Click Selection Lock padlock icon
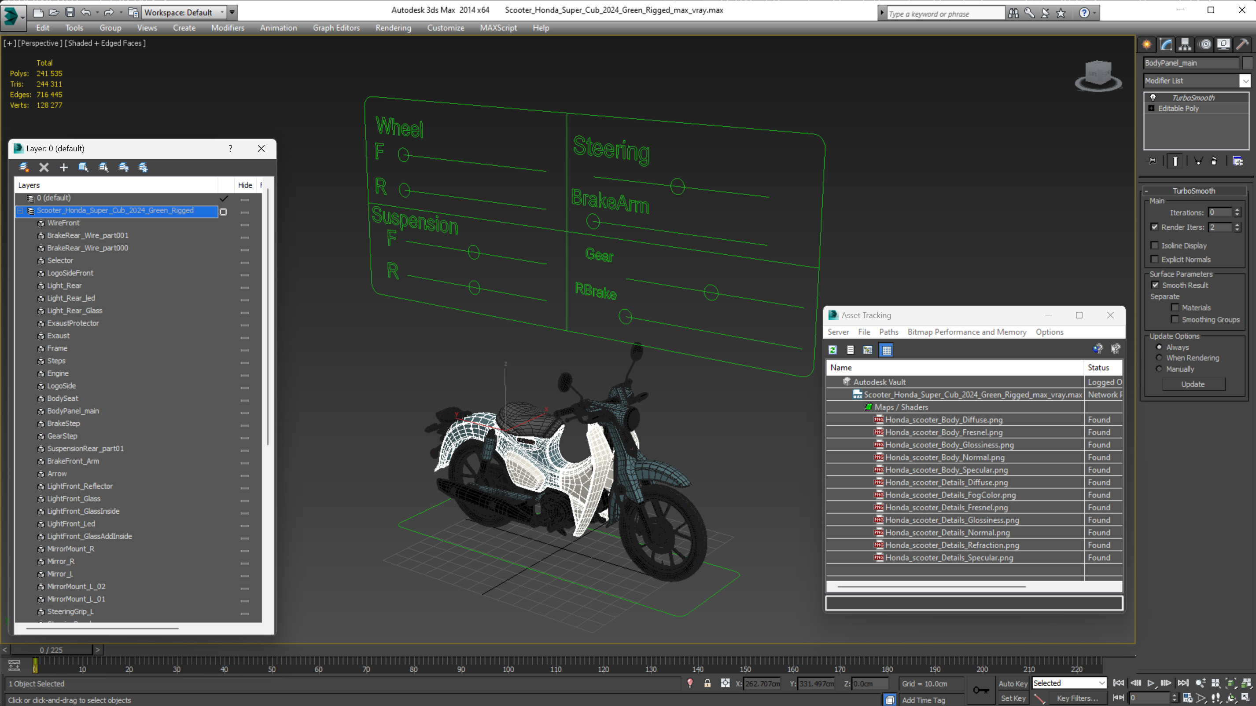This screenshot has height=706, width=1256. [x=707, y=683]
